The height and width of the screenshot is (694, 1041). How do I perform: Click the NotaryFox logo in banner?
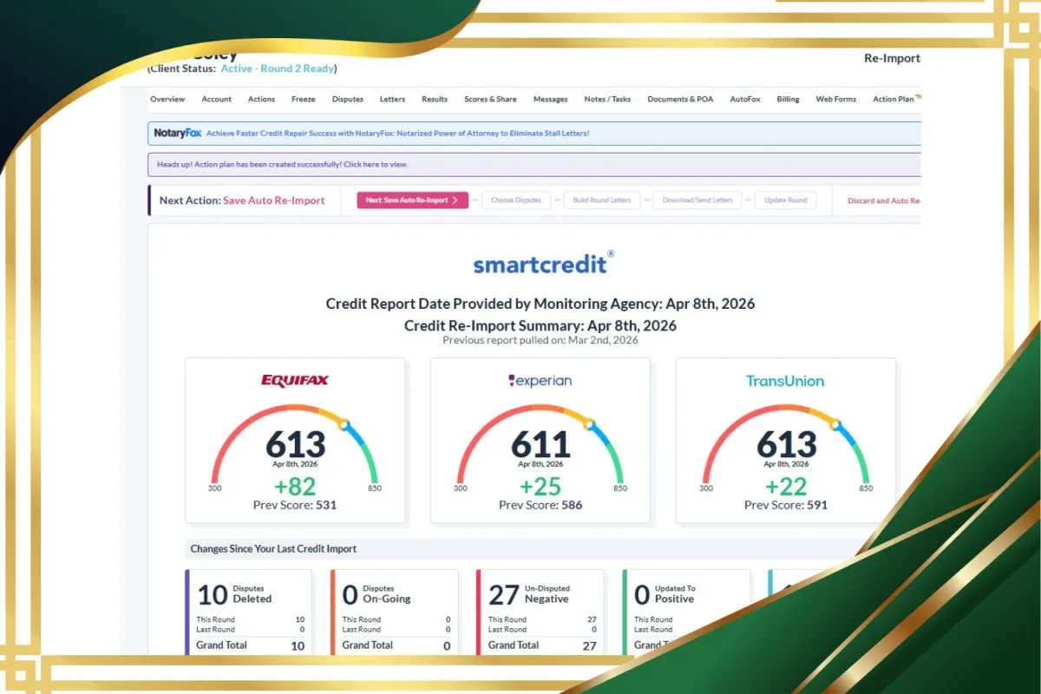click(x=178, y=133)
